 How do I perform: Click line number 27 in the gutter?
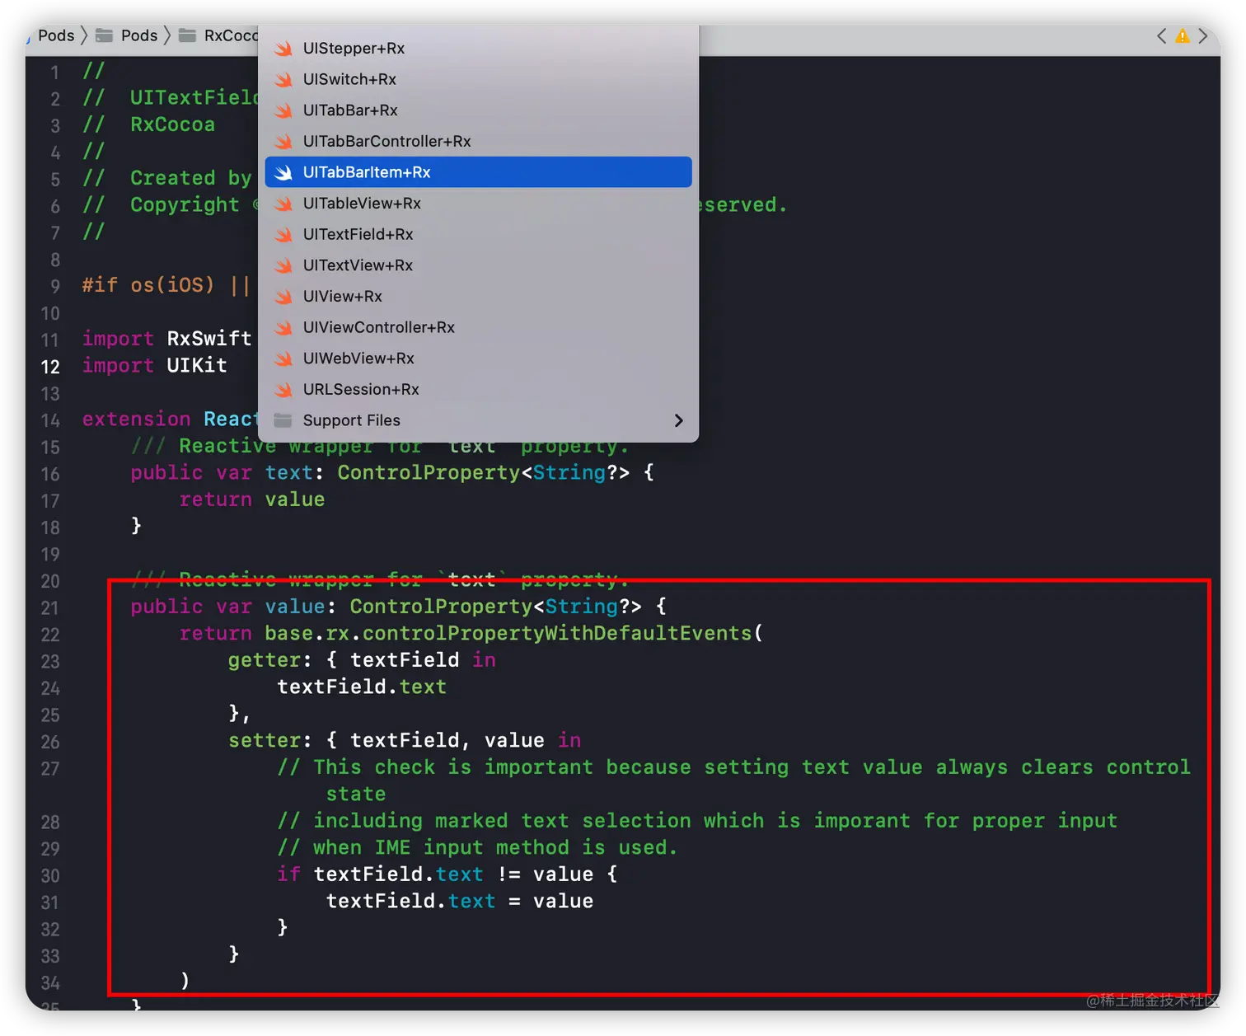tap(50, 769)
